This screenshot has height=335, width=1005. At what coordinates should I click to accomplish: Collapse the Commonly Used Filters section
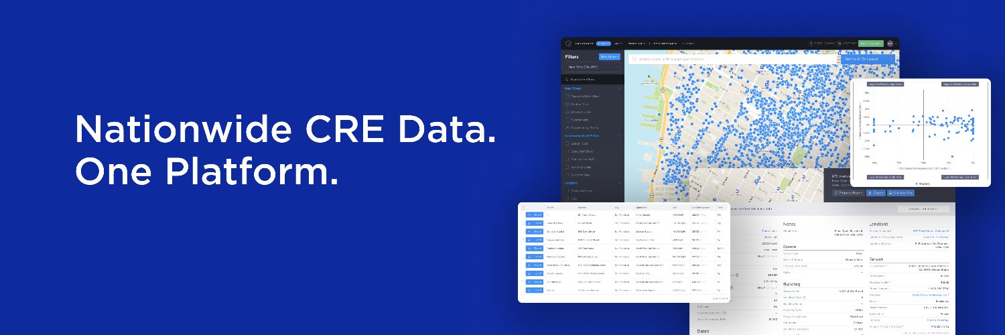[620, 136]
